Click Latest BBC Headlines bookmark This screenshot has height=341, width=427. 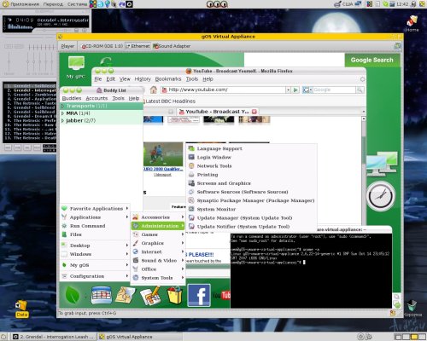pos(170,101)
